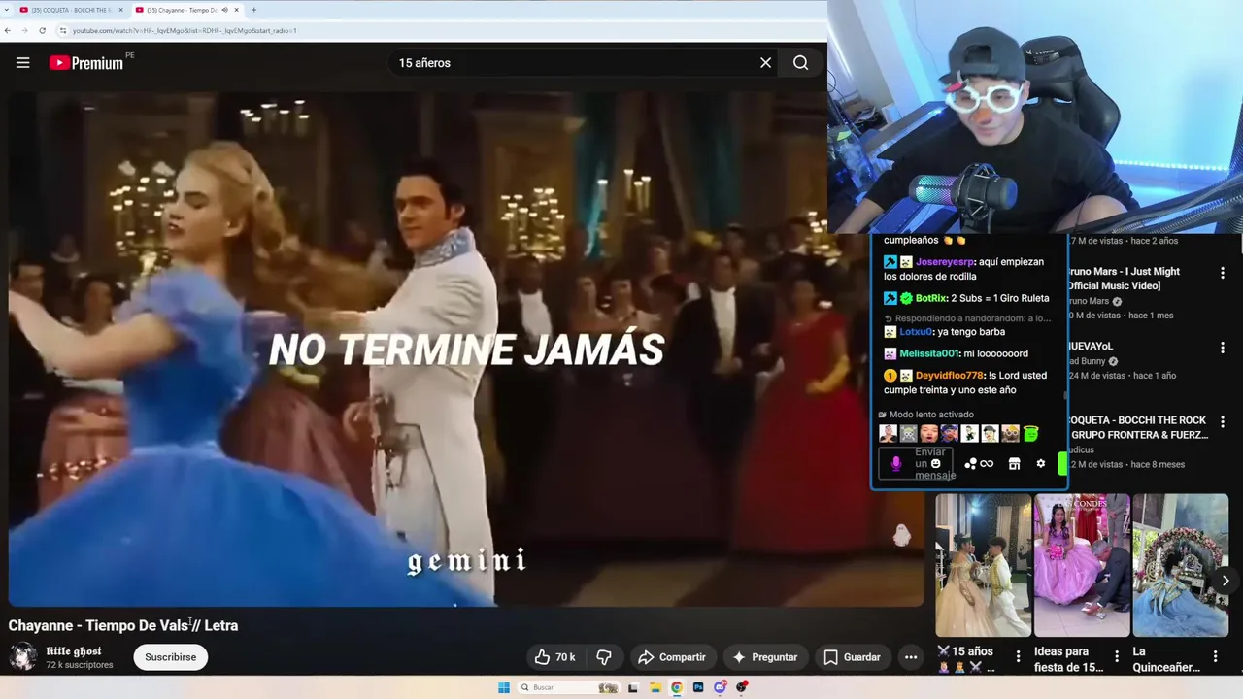Dislike the Chayanne video
The image size is (1243, 699).
click(x=604, y=657)
